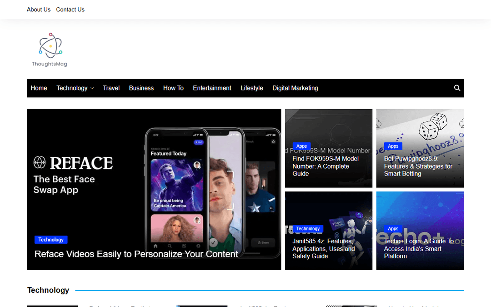Image resolution: width=491 pixels, height=307 pixels.
Task: Open Digital Marketing category
Action: (295, 88)
